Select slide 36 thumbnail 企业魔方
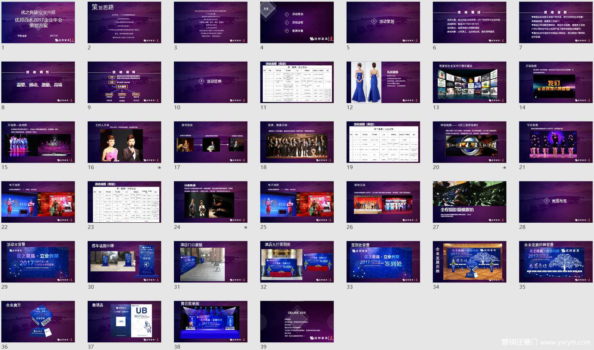The image size is (594, 350). tap(38, 321)
